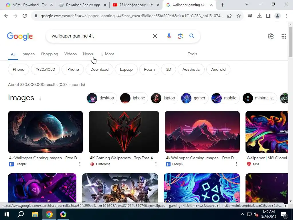Open File Explorer from taskbar
Screen dimensions: 293x220
35,214
